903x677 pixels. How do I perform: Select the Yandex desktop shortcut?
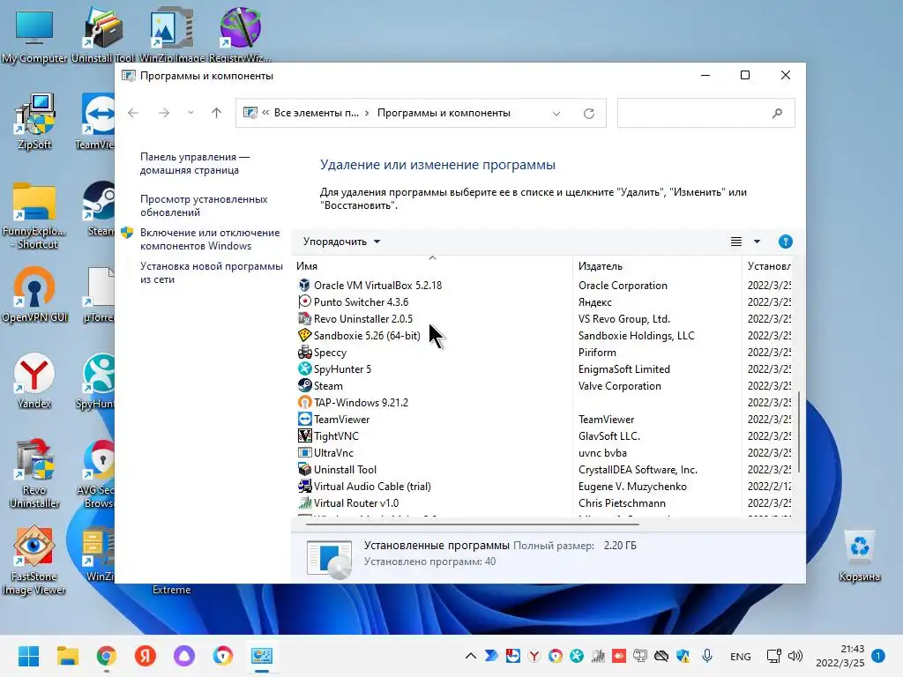34,381
